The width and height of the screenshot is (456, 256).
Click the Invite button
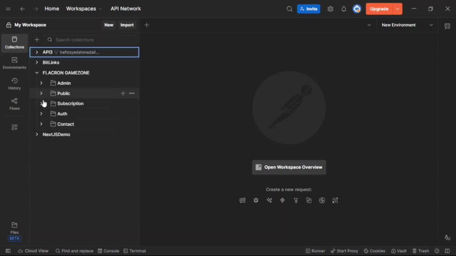309,9
